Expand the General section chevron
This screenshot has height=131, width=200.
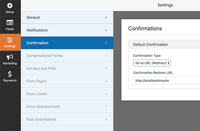106,17
